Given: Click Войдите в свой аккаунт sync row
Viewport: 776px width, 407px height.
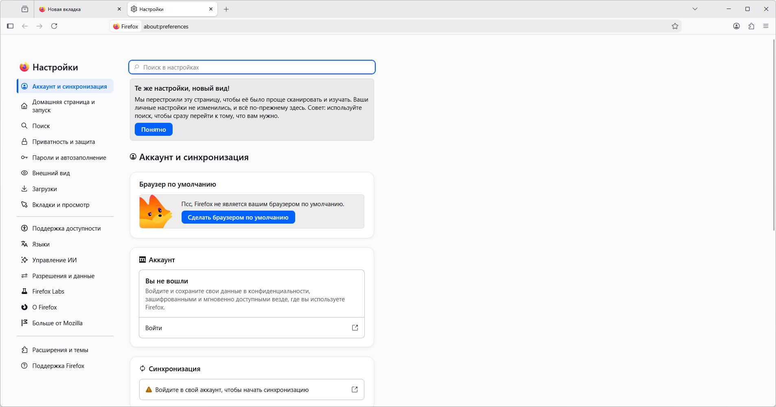Looking at the screenshot, I should pyautogui.click(x=252, y=390).
